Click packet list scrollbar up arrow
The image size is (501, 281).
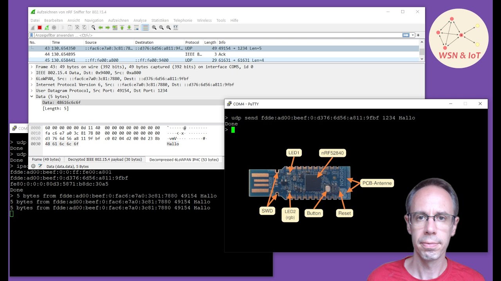[422, 42]
